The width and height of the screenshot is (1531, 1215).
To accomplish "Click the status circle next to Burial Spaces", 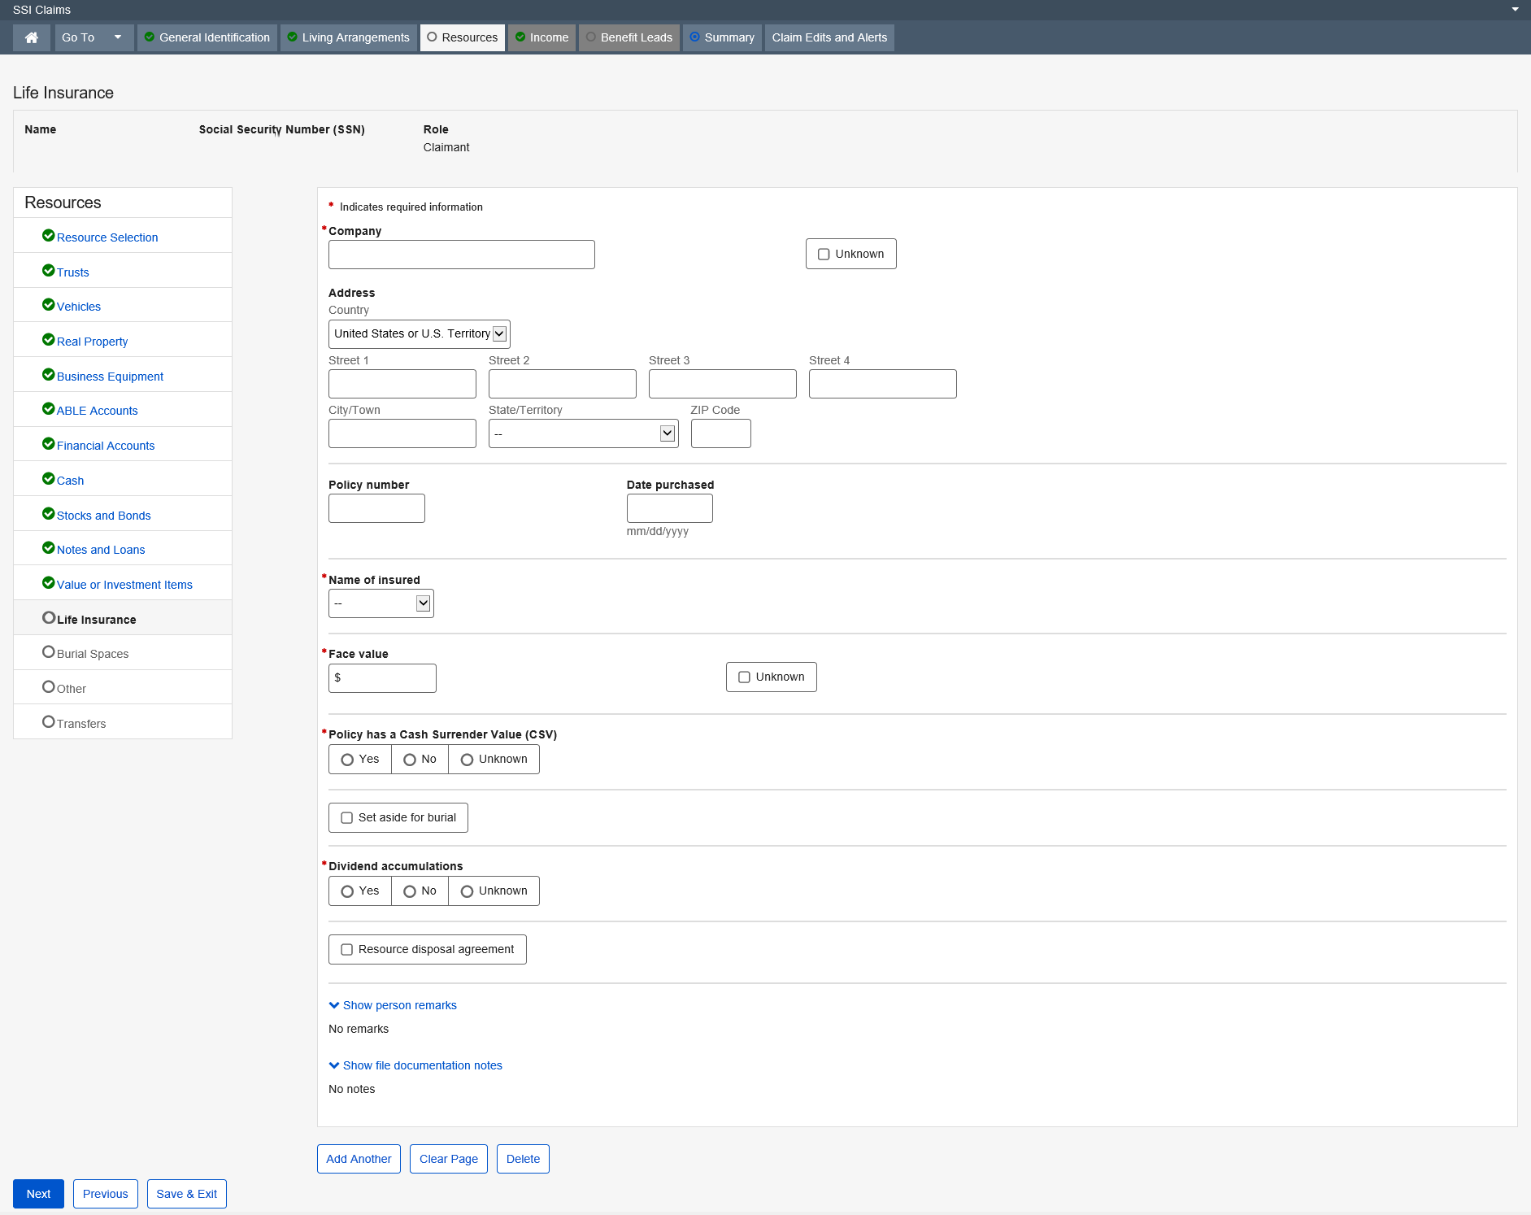I will 48,652.
